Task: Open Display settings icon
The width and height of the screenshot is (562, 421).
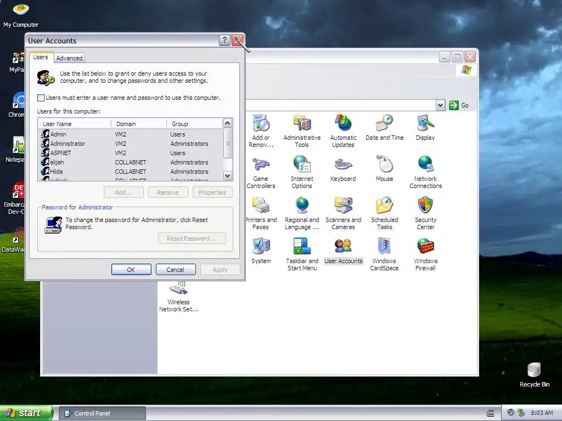Action: pyautogui.click(x=425, y=127)
